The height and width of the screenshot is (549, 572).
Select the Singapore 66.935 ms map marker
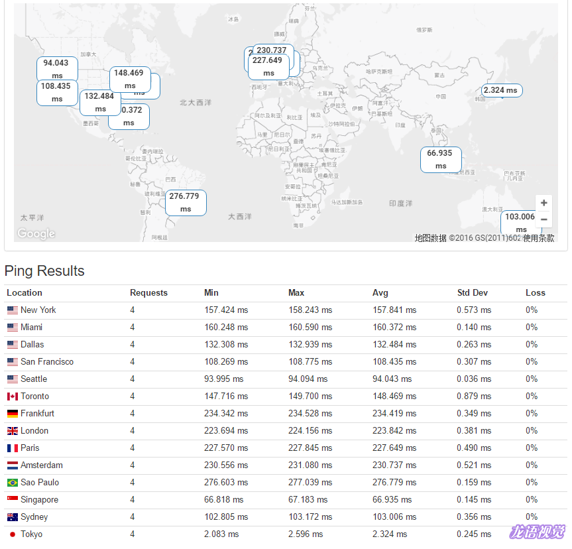(x=440, y=159)
